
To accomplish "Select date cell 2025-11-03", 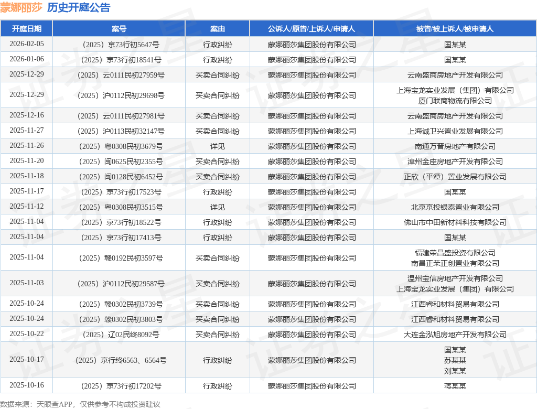I will point(27,283).
